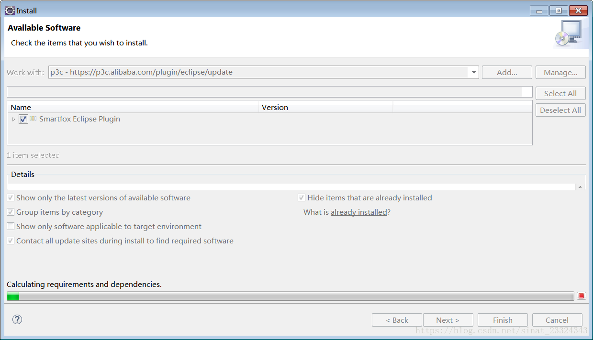Maximize the Install window

point(558,11)
